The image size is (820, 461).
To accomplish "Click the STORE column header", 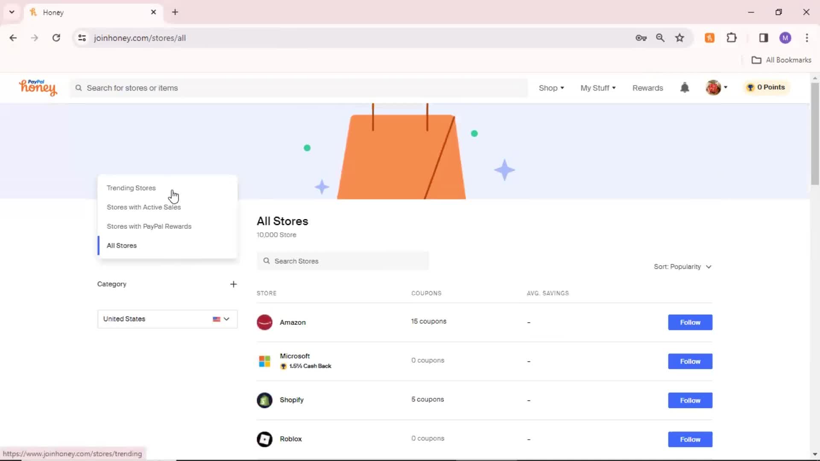I will [266, 293].
